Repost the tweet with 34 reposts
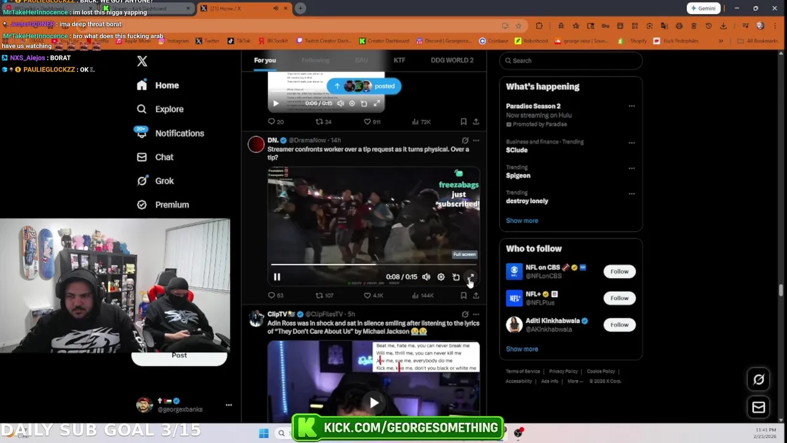The image size is (787, 443). click(x=323, y=122)
